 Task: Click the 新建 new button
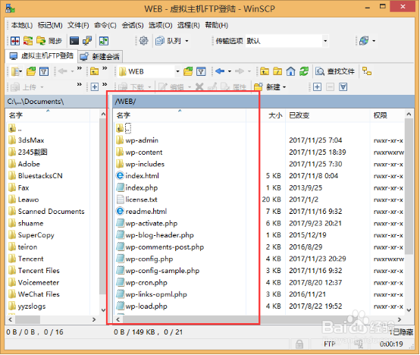(x=267, y=86)
